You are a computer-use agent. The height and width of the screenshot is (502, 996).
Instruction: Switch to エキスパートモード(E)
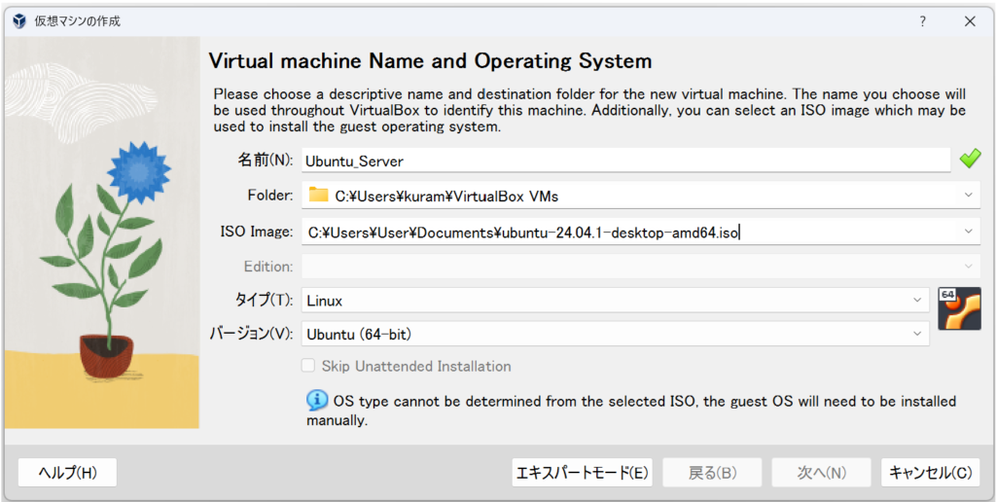582,472
